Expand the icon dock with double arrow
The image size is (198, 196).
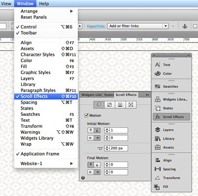[189, 56]
